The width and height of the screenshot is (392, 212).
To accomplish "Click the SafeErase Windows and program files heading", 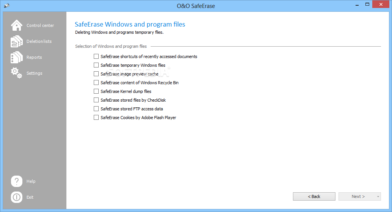I will [130, 24].
